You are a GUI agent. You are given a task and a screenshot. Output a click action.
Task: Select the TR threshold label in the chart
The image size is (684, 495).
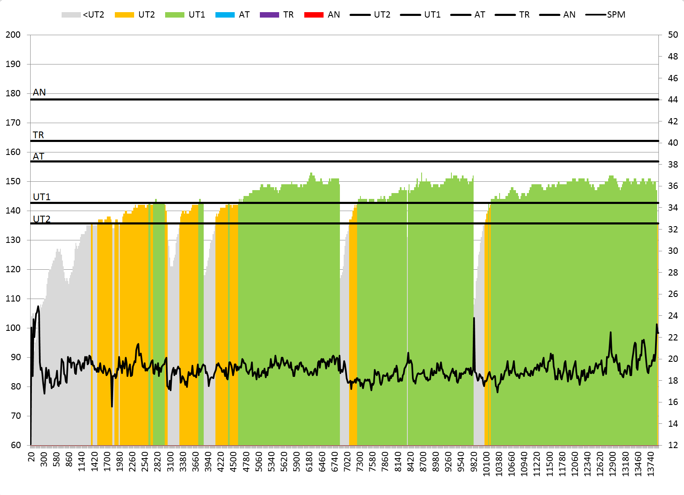point(39,135)
